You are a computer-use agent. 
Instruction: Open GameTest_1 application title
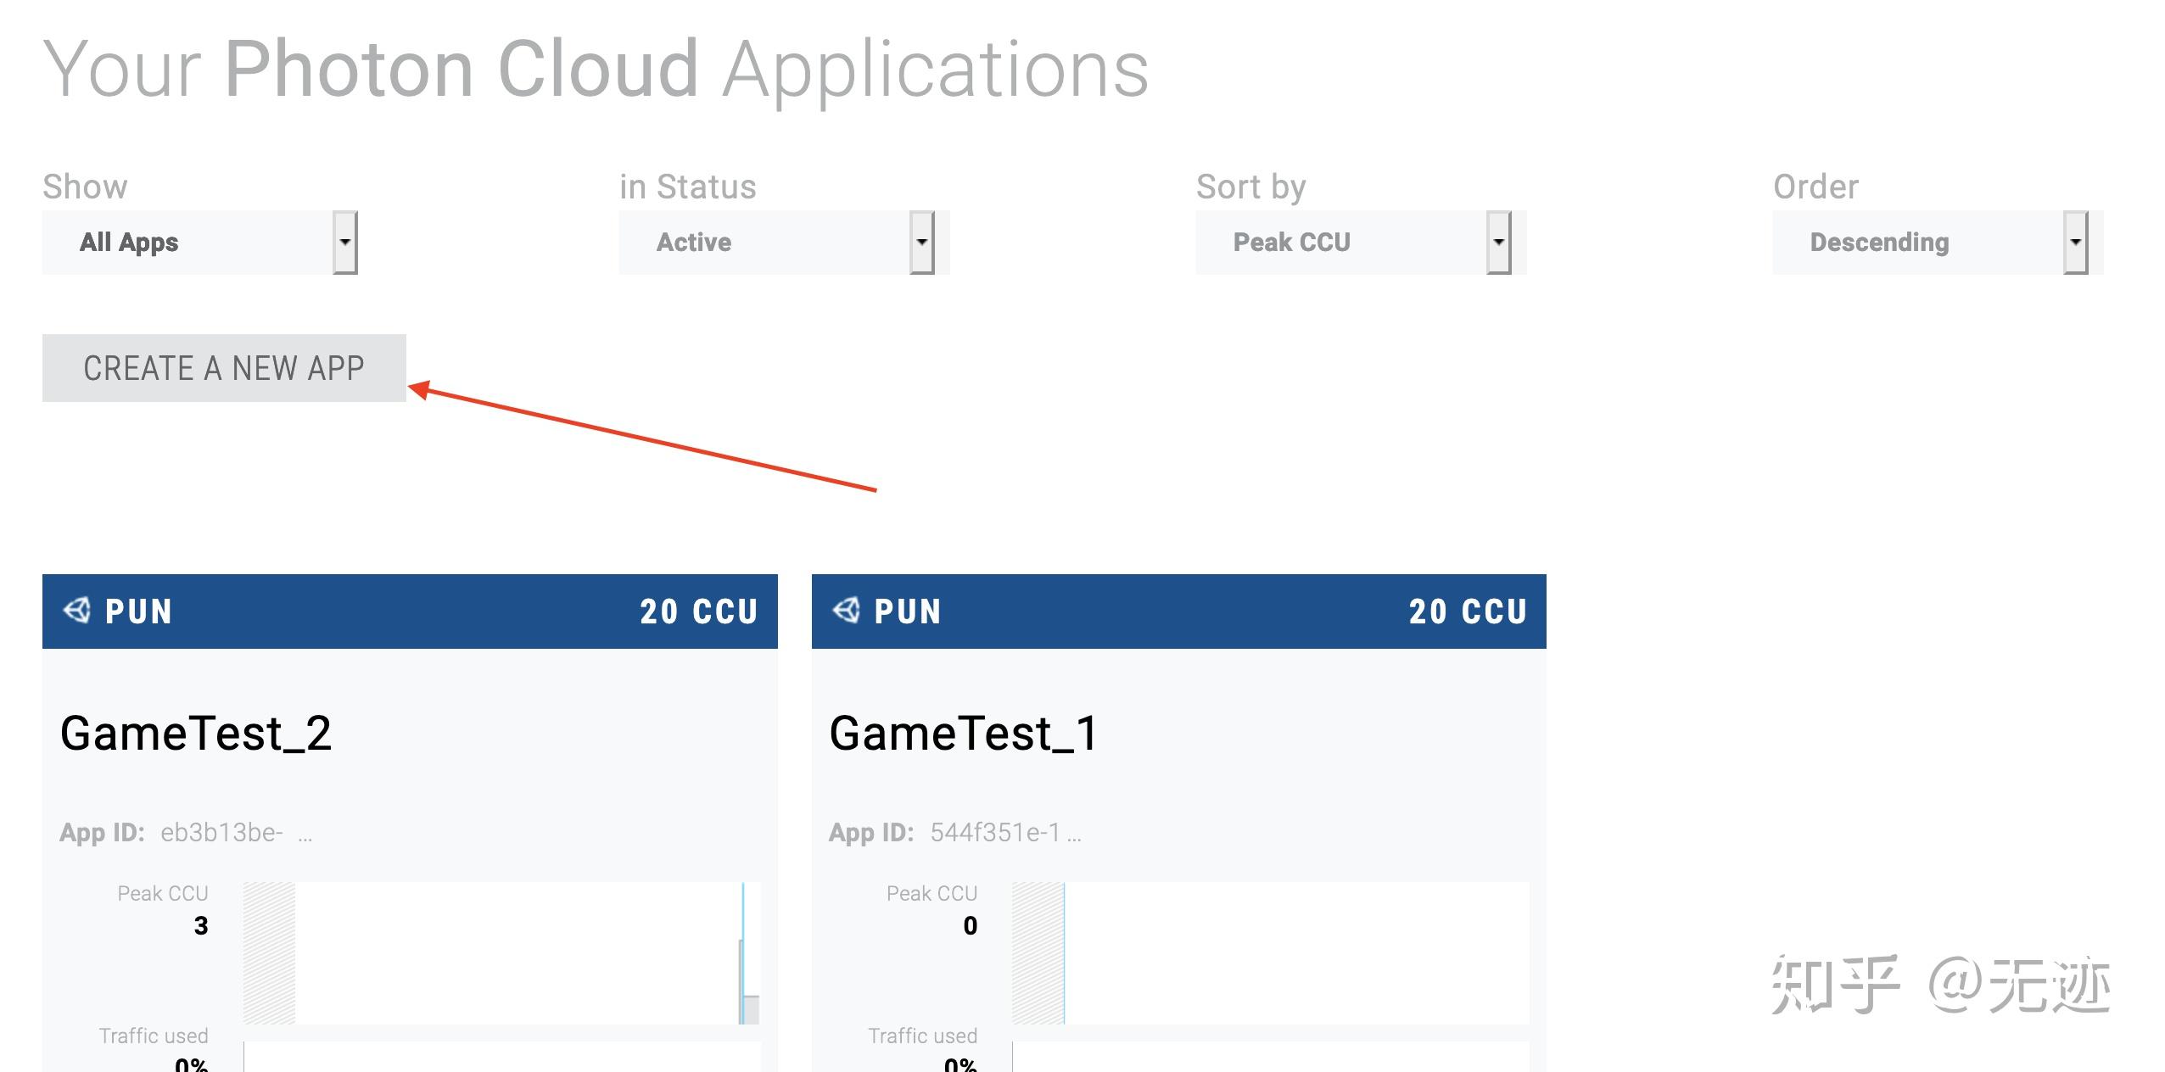[x=963, y=734]
